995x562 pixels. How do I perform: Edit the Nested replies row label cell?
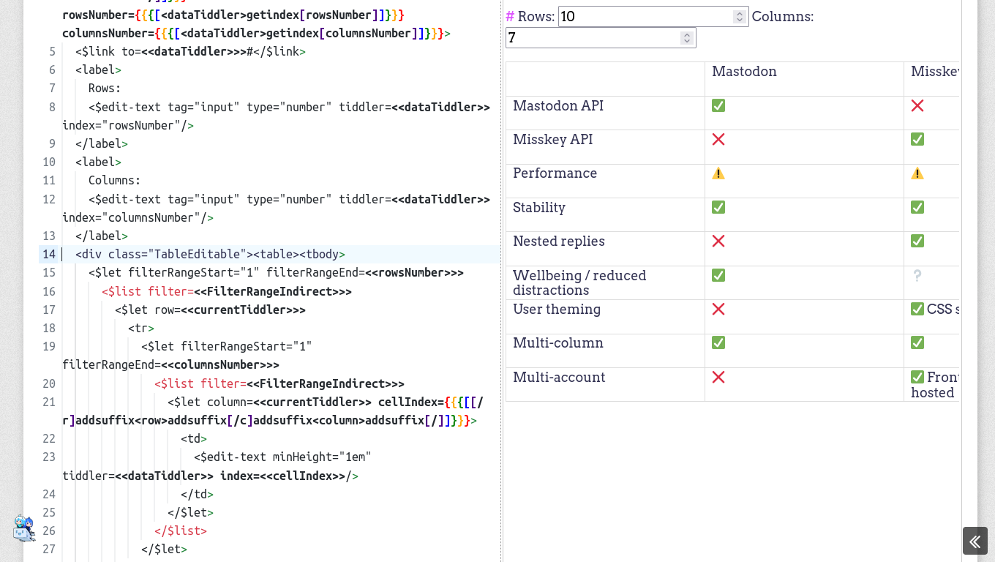coord(605,248)
